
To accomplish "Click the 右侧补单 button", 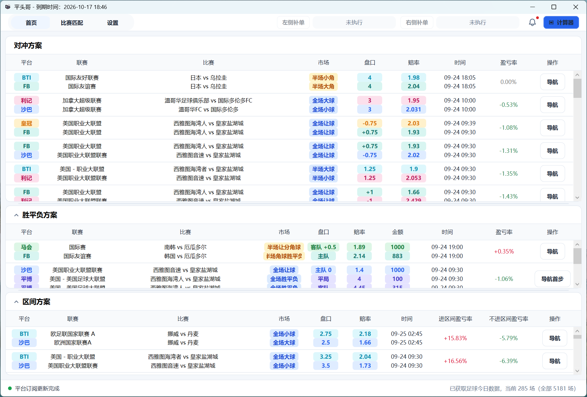I will (x=417, y=23).
